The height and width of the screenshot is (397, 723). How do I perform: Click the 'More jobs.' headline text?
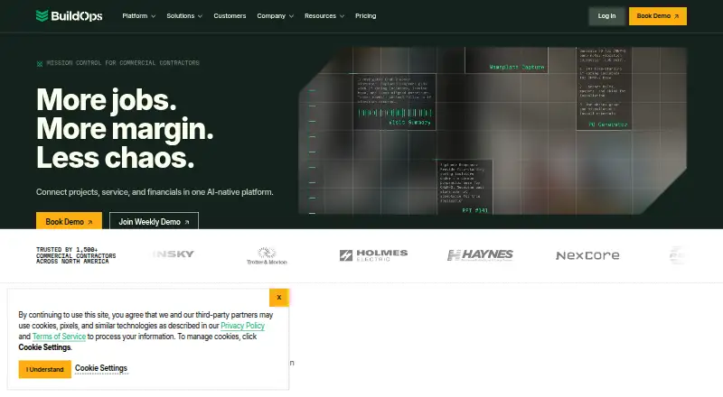107,99
